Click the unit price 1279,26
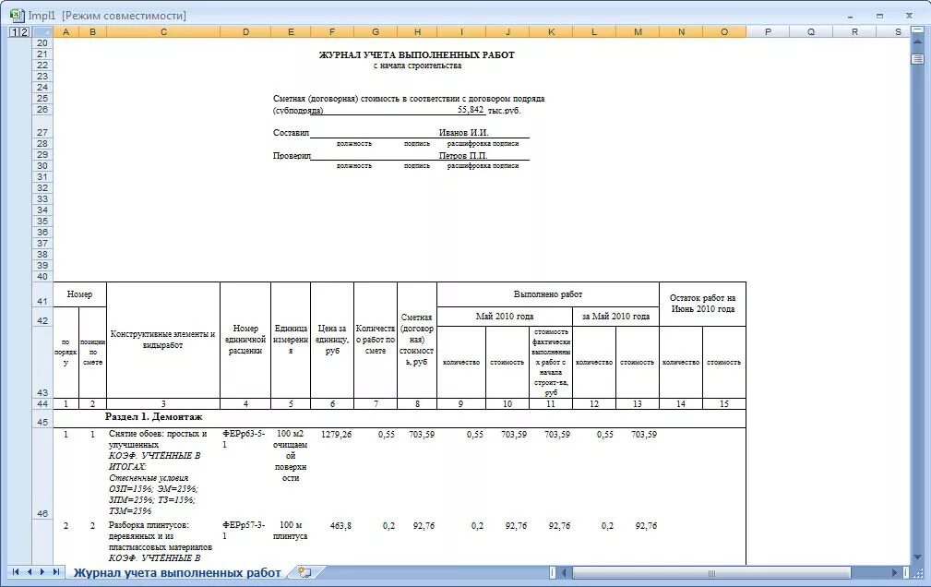The height and width of the screenshot is (587, 931). [x=336, y=435]
